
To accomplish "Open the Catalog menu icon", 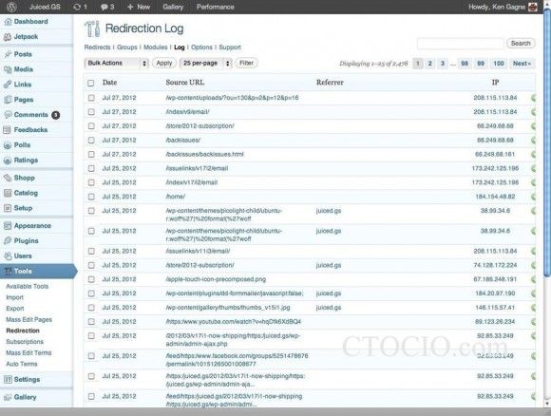I will 8,193.
